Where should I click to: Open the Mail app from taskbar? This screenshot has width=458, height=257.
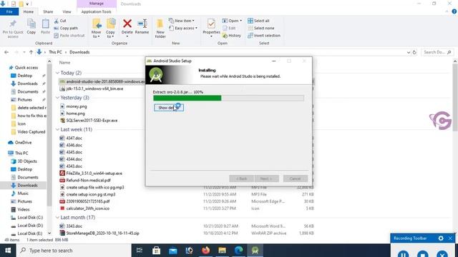173,251
